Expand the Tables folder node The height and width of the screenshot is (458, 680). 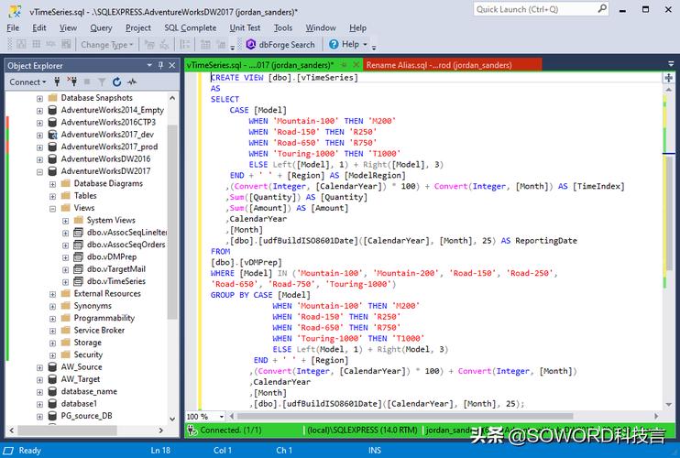click(x=52, y=196)
